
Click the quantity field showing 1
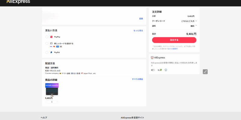(x=52, y=102)
